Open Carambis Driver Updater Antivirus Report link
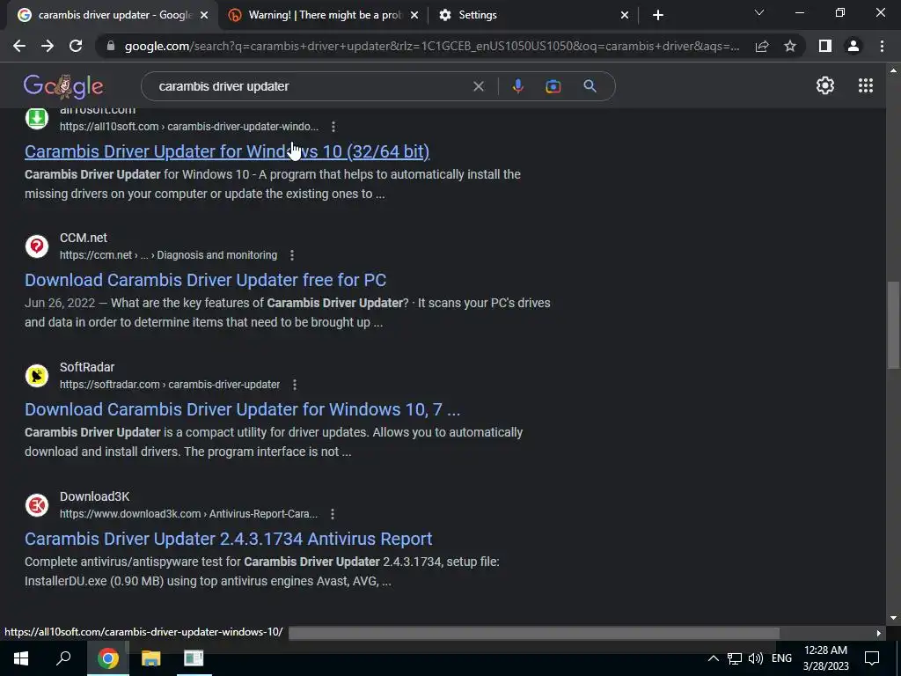The width and height of the screenshot is (901, 676). [228, 539]
